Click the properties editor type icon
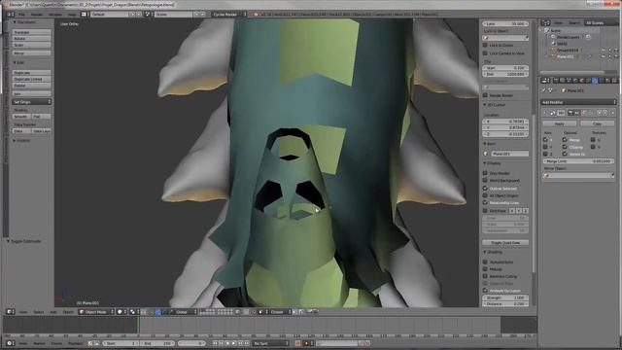The width and height of the screenshot is (622, 350). 545,81
